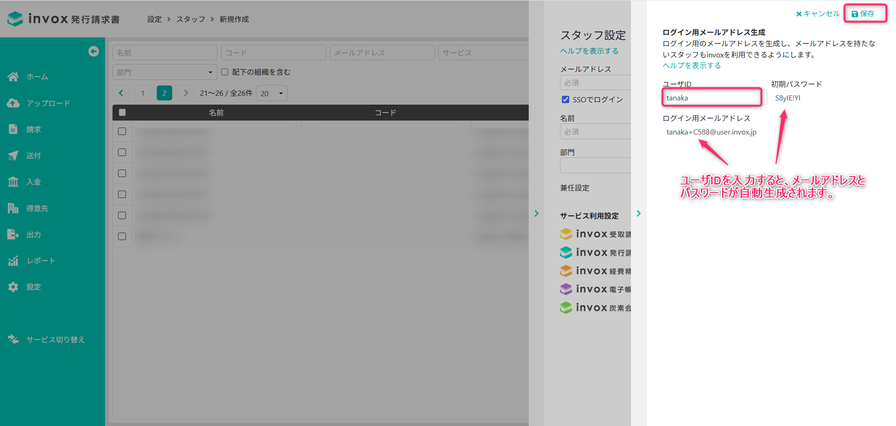Click the 部門 field in staff settings
896x426 pixels.
pos(595,165)
